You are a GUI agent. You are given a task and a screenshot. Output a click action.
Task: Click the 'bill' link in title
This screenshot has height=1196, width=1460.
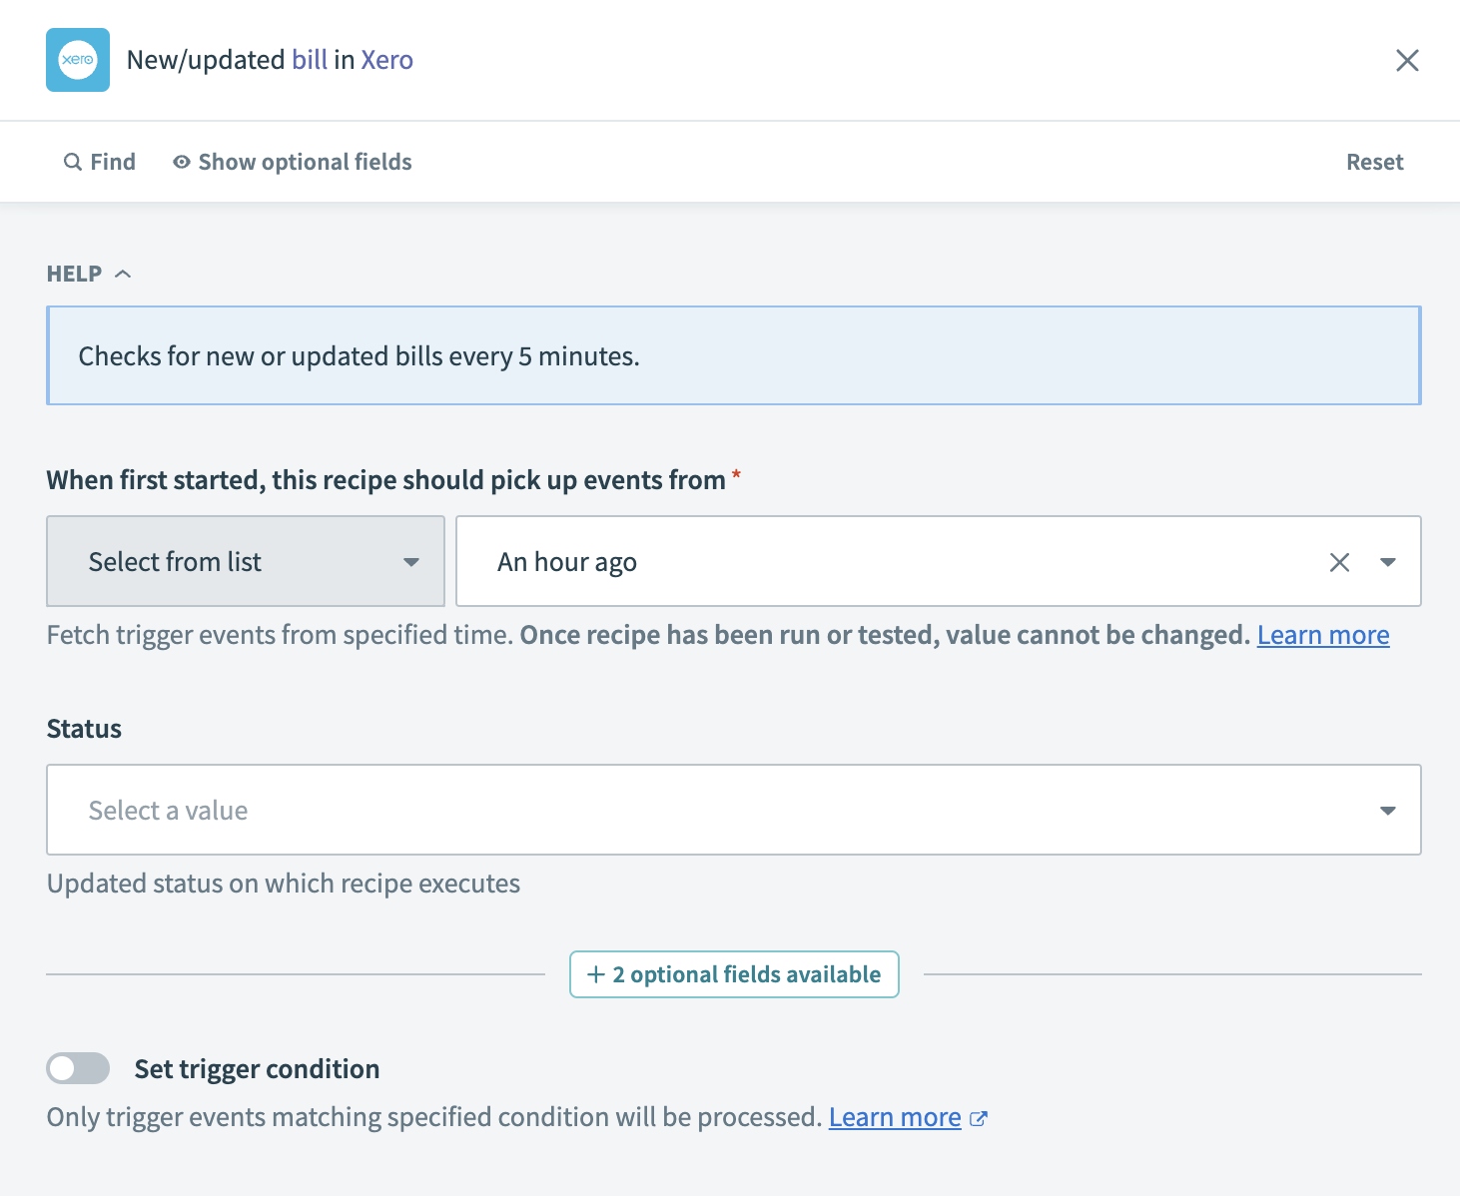(x=310, y=60)
